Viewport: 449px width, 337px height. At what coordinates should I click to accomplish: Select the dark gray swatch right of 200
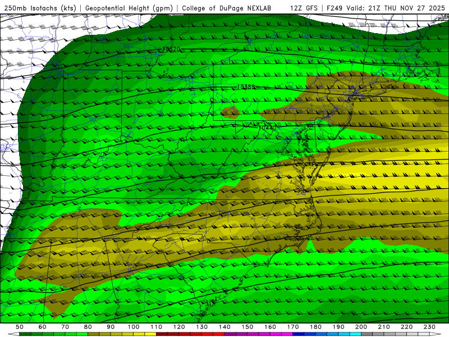[366, 334]
